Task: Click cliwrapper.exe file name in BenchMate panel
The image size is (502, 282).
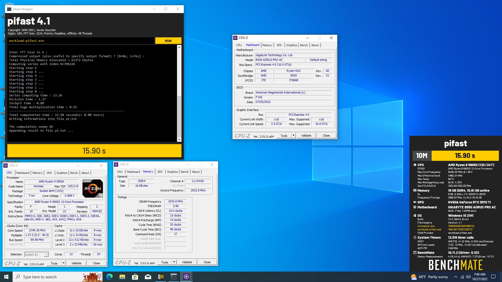Action: pyautogui.click(x=426, y=226)
